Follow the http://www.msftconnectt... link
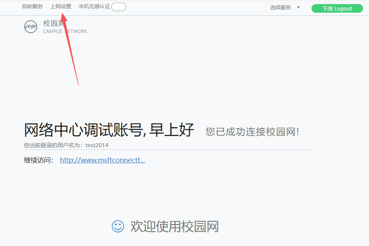369x246 pixels. 102,160
